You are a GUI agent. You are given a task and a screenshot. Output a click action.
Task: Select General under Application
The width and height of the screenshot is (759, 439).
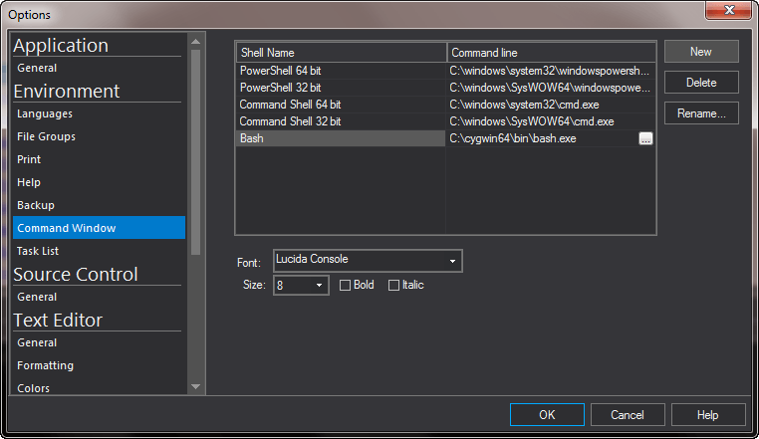pos(99,68)
